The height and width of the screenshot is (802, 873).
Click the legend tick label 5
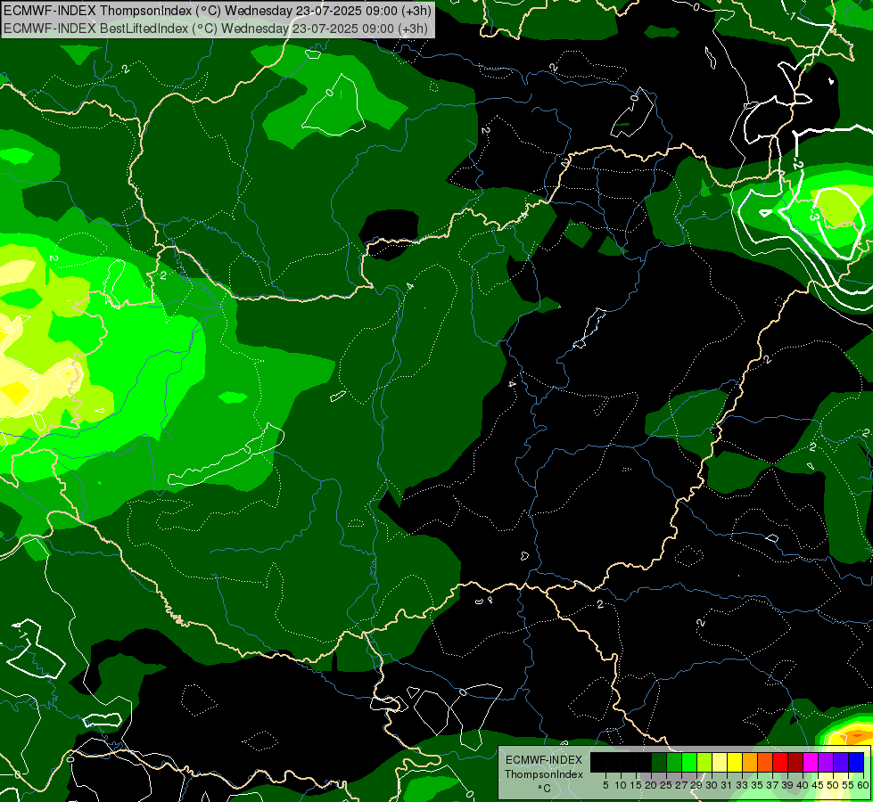(x=605, y=785)
